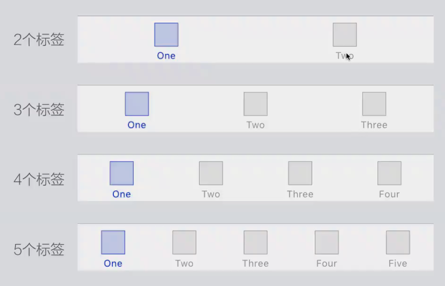Open Four tab label in 4-tab bar
This screenshot has height=286, width=445.
coord(389,194)
